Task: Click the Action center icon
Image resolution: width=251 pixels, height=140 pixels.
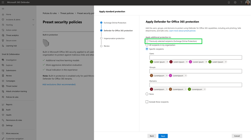Action: coord(3,30)
